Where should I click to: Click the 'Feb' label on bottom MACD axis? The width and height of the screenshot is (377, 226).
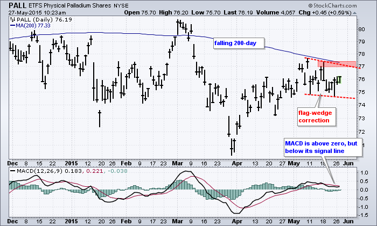126,221
